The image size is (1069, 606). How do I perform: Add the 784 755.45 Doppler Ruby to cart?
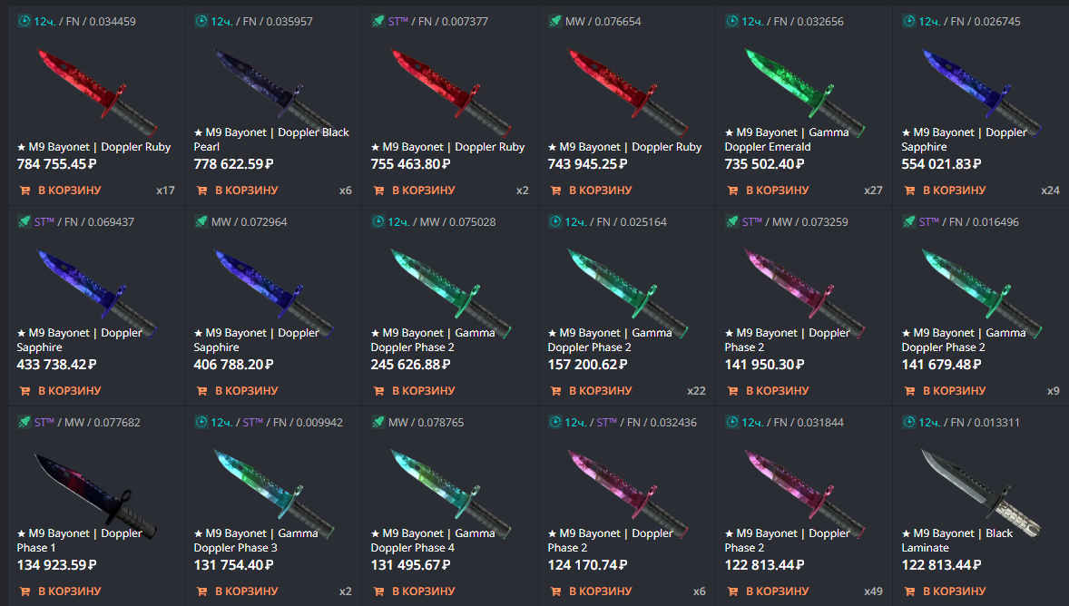click(60, 191)
